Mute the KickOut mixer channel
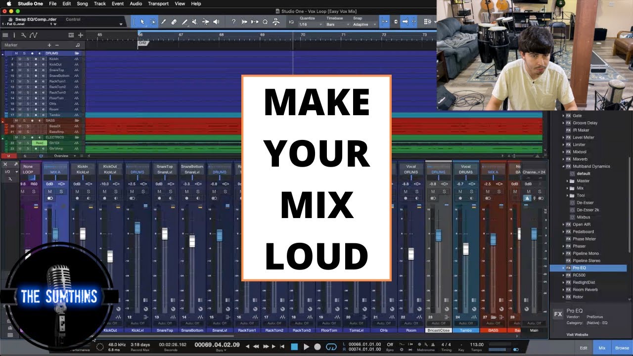This screenshot has width=633, height=356. point(104,191)
